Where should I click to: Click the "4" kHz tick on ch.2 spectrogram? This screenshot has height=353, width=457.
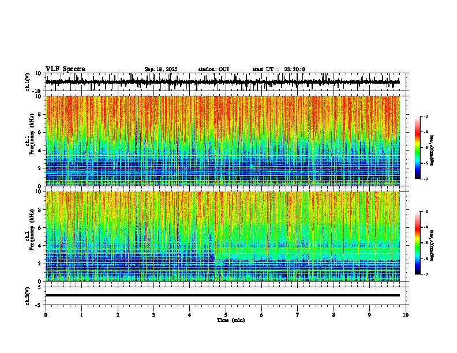tap(40, 246)
